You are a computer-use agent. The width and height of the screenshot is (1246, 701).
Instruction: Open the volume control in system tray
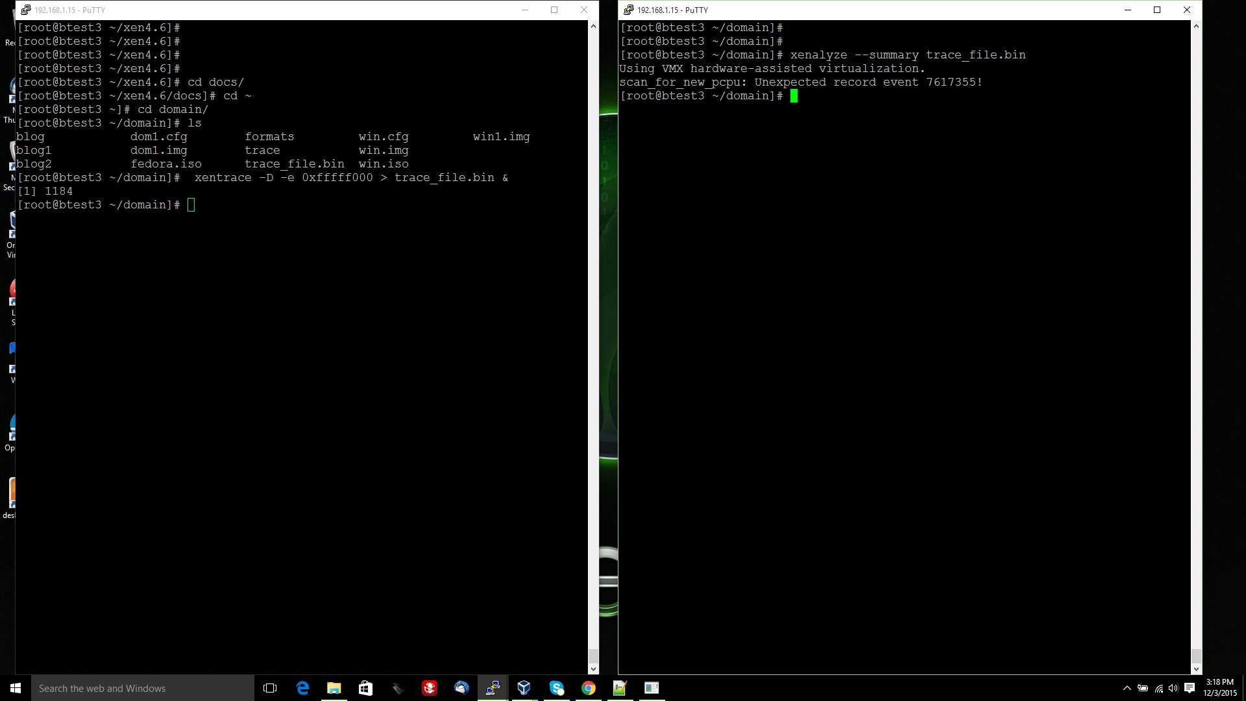pyautogui.click(x=1173, y=688)
